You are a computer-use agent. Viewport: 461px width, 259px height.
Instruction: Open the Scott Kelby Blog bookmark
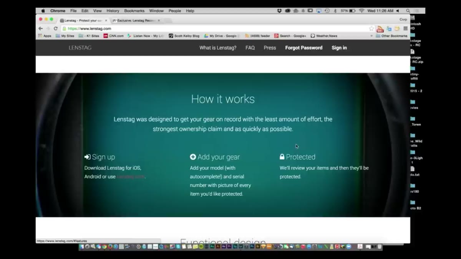point(184,36)
